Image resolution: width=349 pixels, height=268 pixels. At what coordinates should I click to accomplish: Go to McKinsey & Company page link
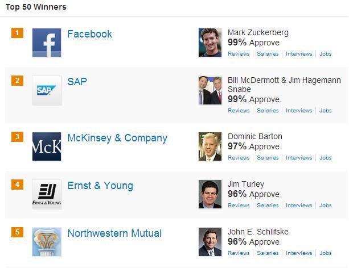(117, 138)
